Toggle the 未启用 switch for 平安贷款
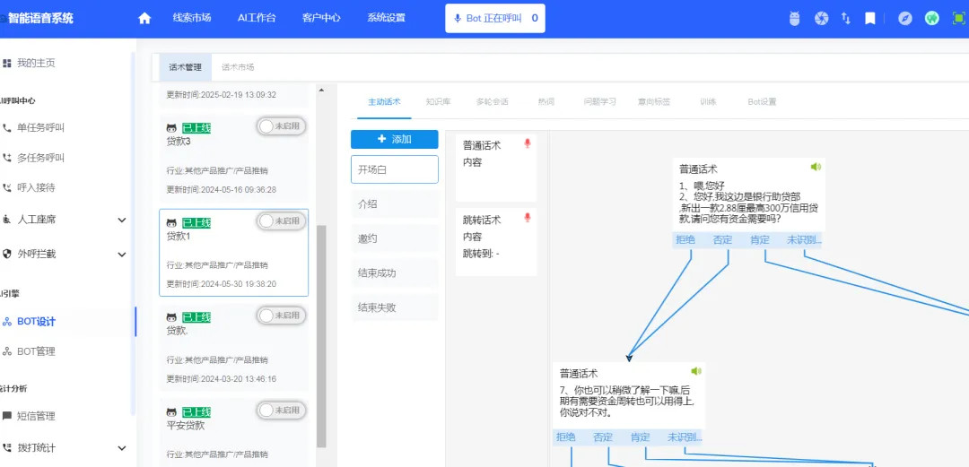 (281, 410)
